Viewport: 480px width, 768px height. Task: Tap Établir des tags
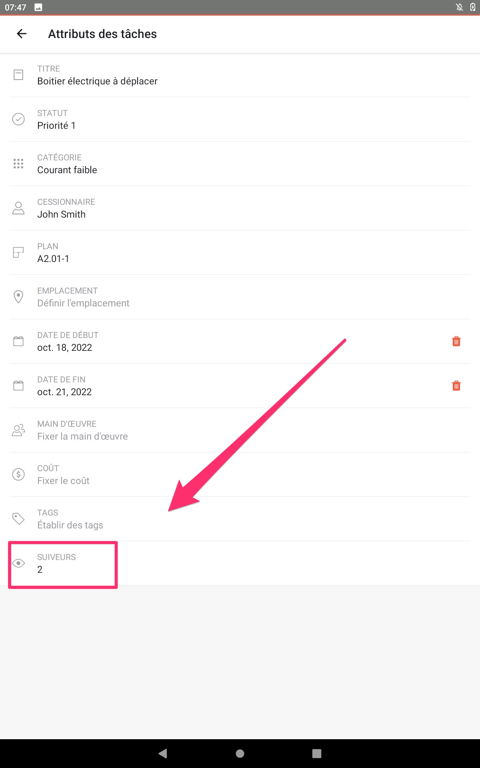tap(70, 525)
